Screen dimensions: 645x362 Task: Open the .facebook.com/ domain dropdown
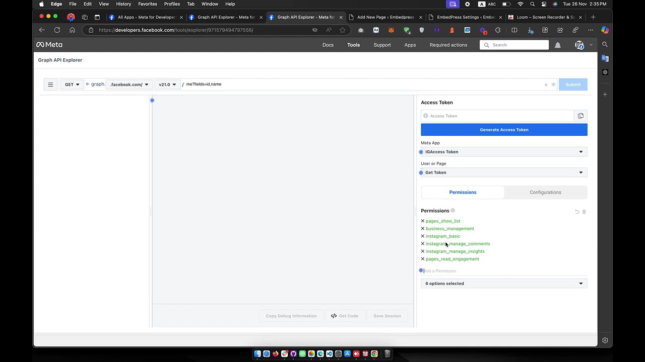[x=129, y=84]
